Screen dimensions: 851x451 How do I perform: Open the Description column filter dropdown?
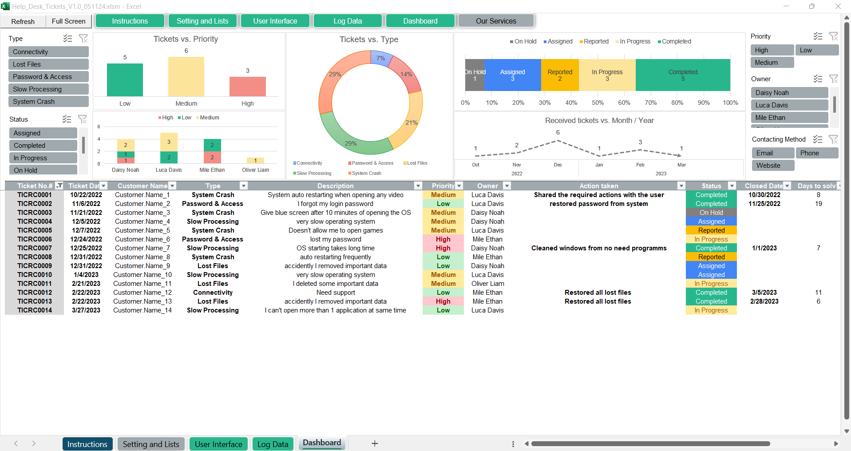coord(418,186)
